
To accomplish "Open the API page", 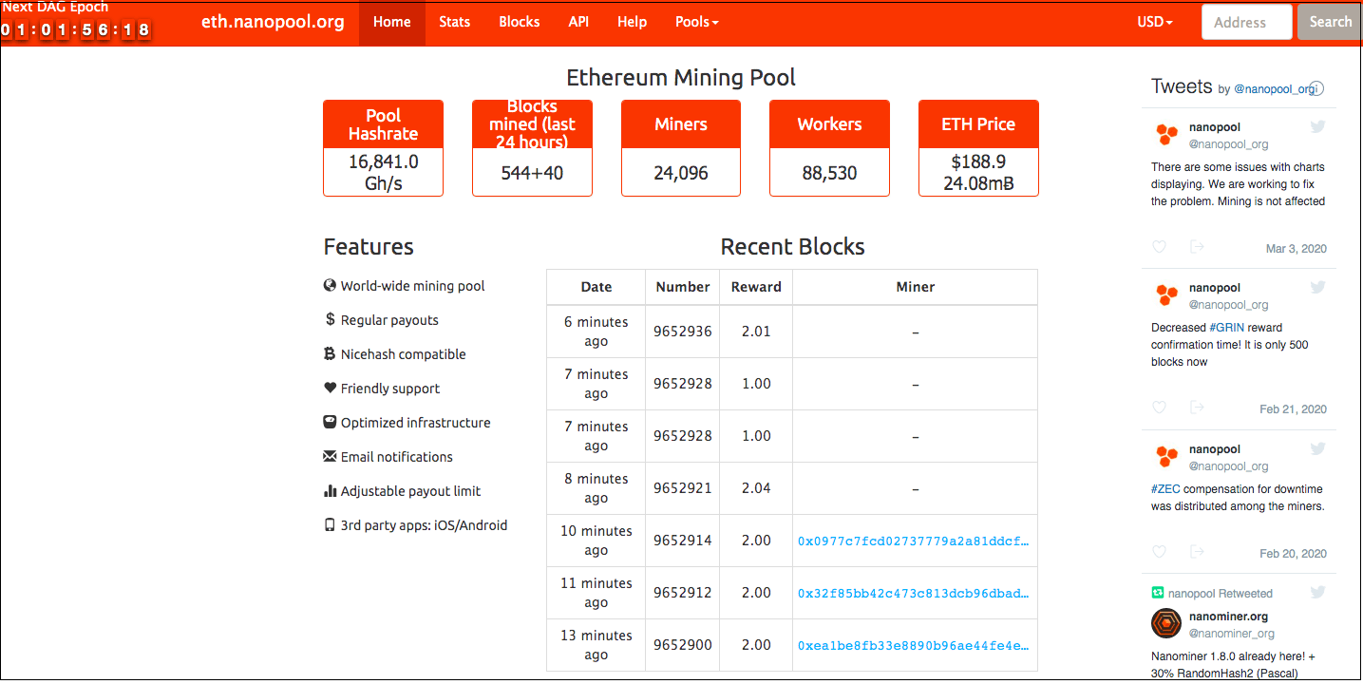I will click(x=578, y=22).
